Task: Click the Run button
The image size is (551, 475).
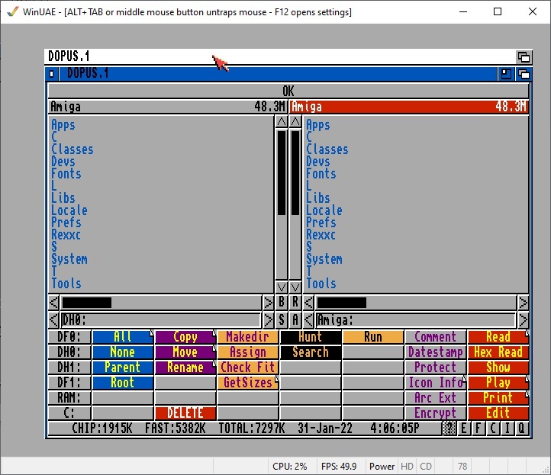Action: point(373,337)
